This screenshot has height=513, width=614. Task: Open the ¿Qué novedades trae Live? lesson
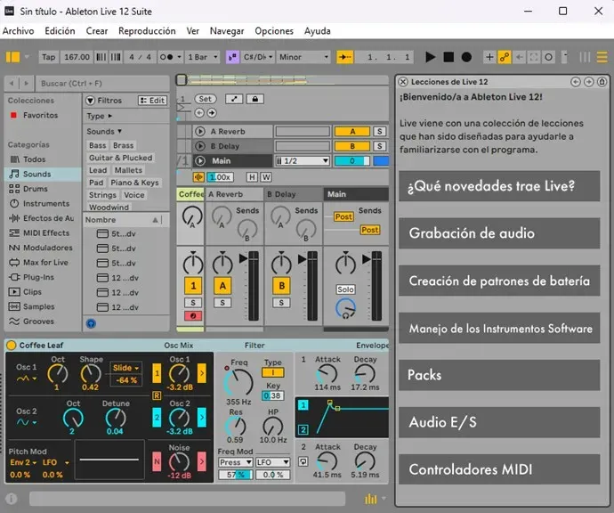pos(499,186)
